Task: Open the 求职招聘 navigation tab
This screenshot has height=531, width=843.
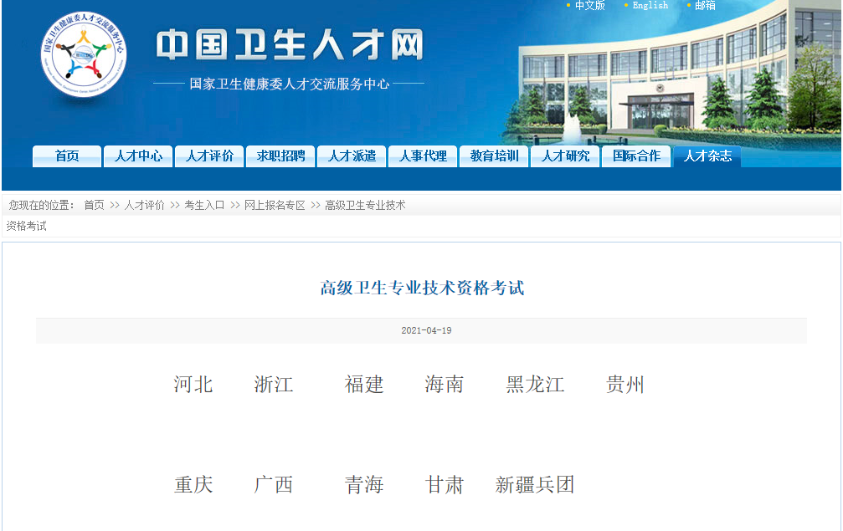Action: (x=280, y=156)
